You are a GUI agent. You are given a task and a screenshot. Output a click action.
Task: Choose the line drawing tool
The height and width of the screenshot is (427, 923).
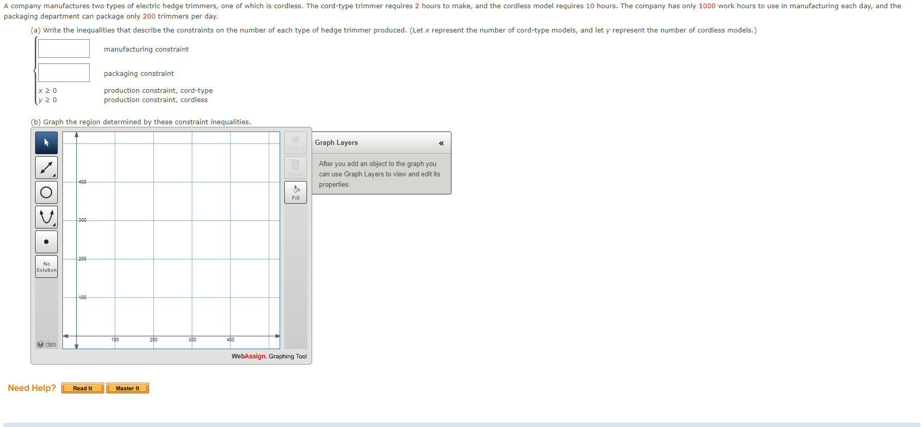pos(46,168)
